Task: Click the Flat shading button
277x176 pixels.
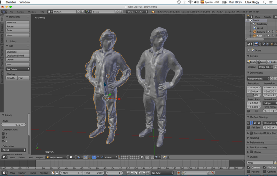Action: pos(24,78)
